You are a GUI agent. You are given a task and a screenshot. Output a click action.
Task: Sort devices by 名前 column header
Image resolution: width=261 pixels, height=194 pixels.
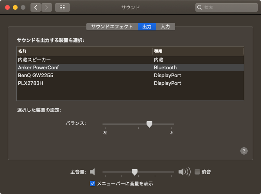click(x=84, y=51)
